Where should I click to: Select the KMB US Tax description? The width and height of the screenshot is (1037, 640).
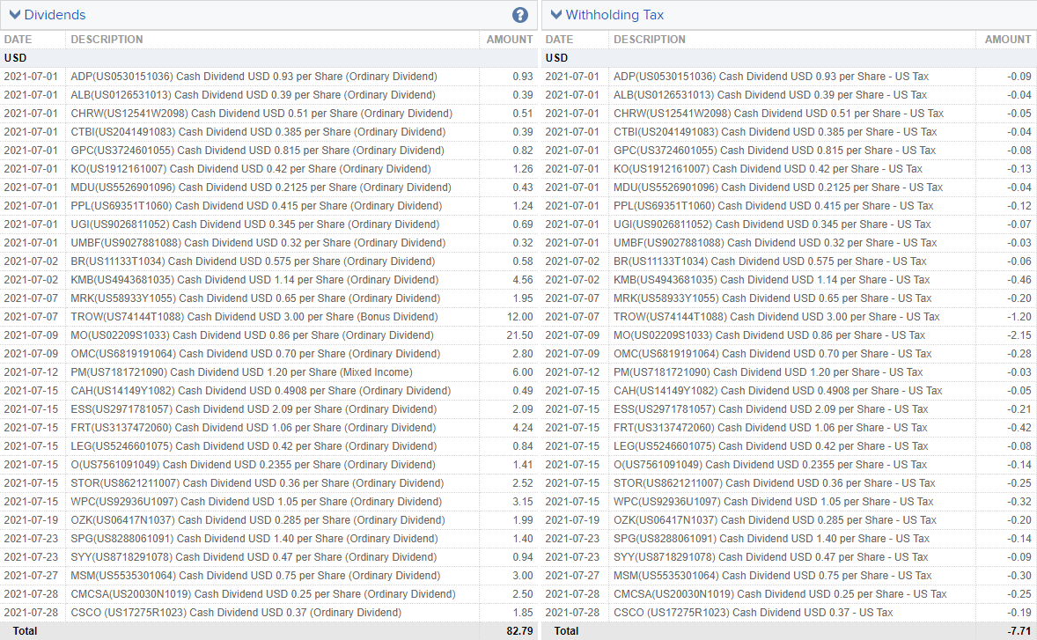(772, 280)
